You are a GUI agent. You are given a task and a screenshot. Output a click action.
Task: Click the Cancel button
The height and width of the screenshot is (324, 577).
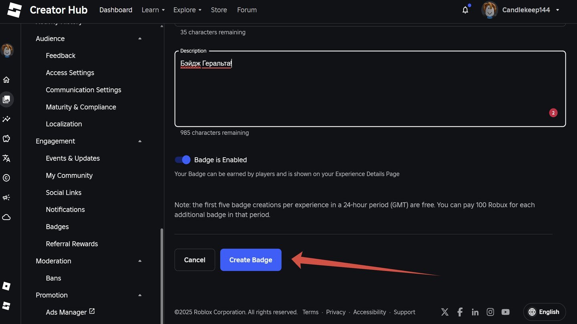[x=195, y=260]
